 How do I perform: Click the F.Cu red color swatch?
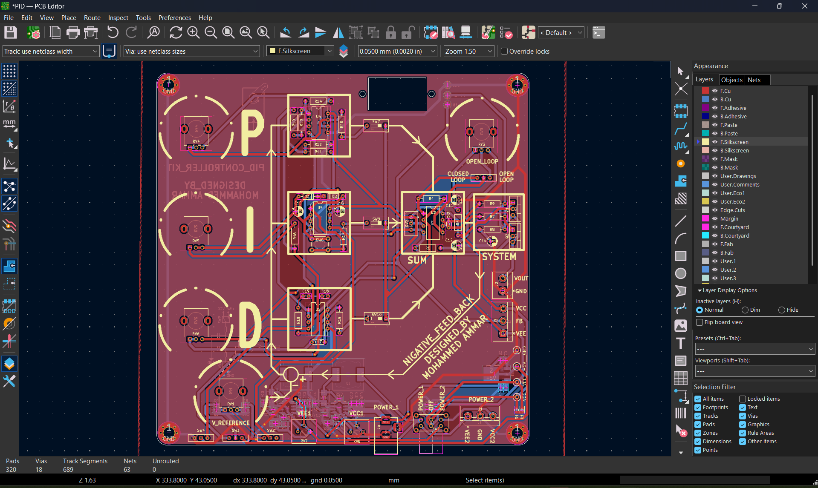[x=705, y=91]
